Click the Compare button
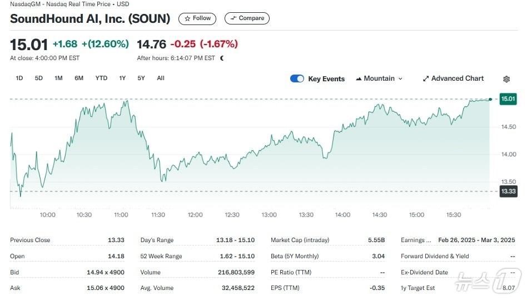The image size is (527, 300). (x=247, y=18)
